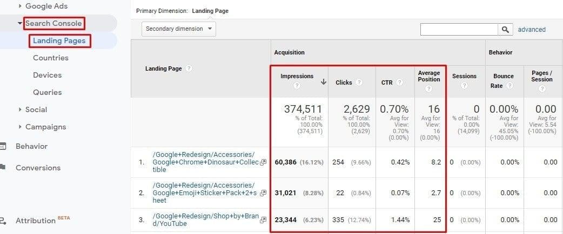This screenshot has height=234, width=563.
Task: Select Landing Pages report
Action: [59, 40]
